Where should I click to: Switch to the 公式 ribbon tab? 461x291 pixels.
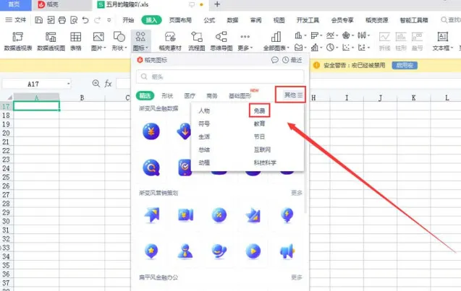209,20
